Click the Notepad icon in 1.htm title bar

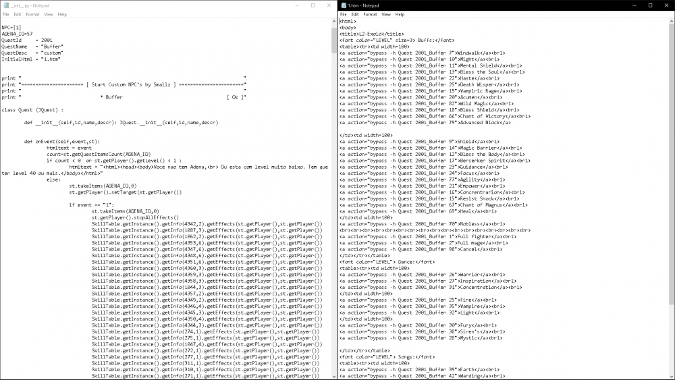click(343, 5)
